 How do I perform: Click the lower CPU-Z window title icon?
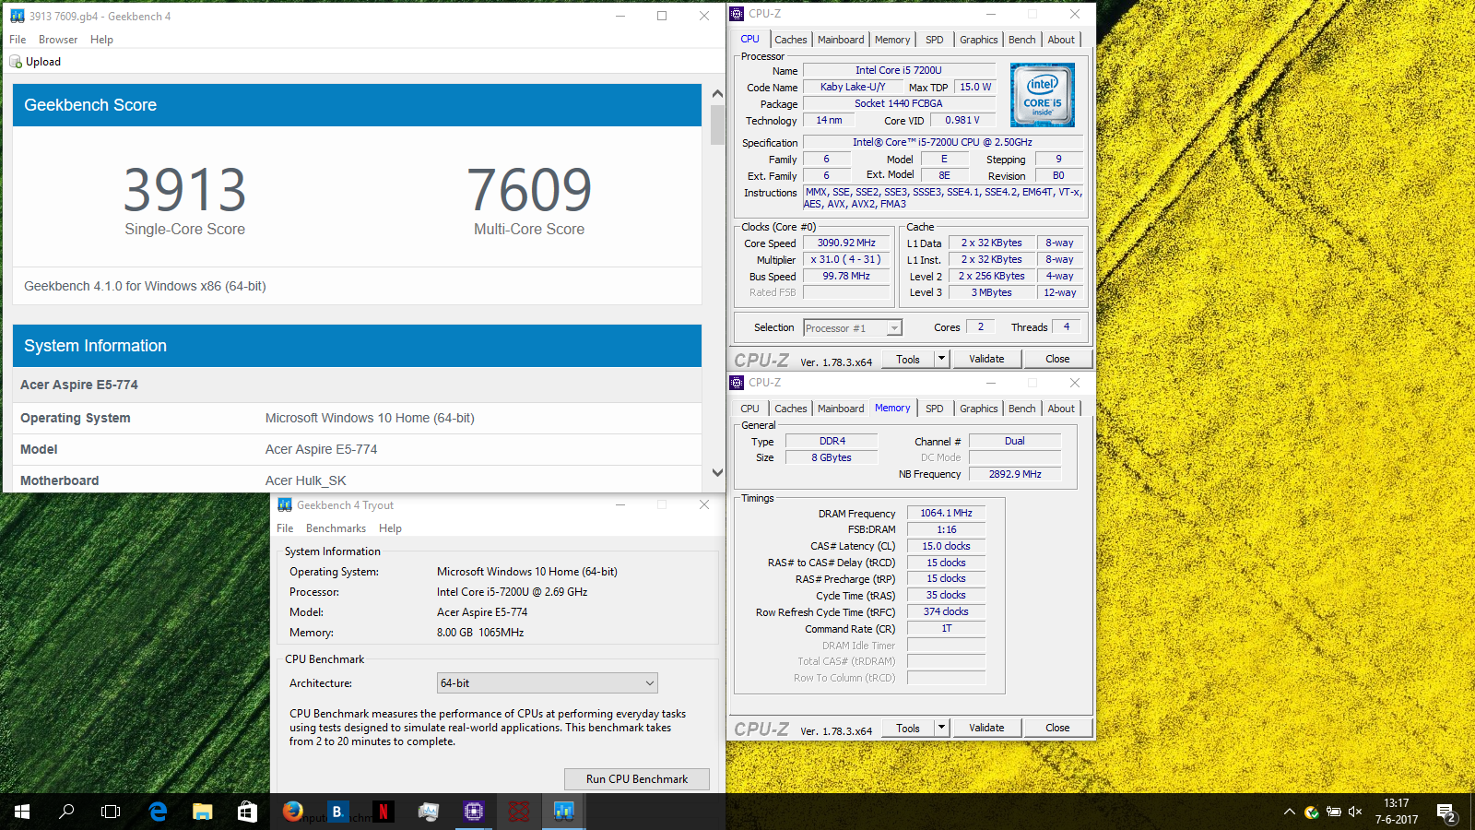click(x=737, y=383)
